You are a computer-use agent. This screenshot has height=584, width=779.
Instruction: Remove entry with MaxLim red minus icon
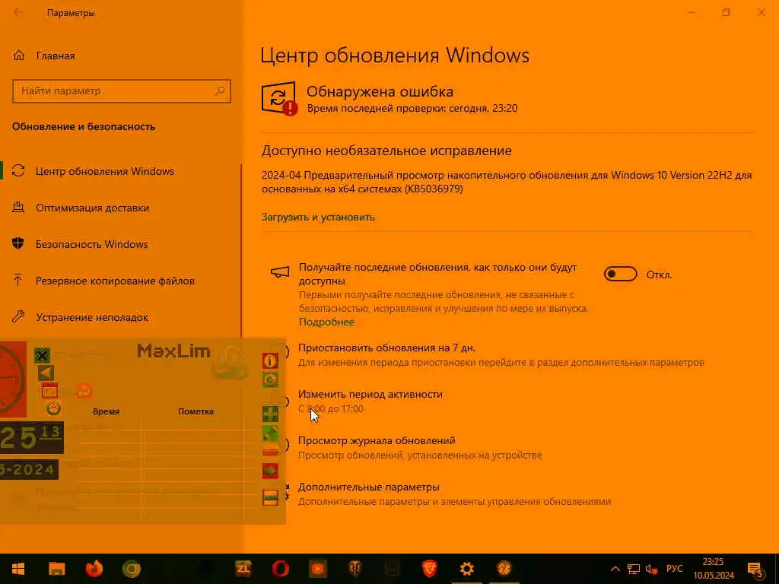(x=270, y=452)
